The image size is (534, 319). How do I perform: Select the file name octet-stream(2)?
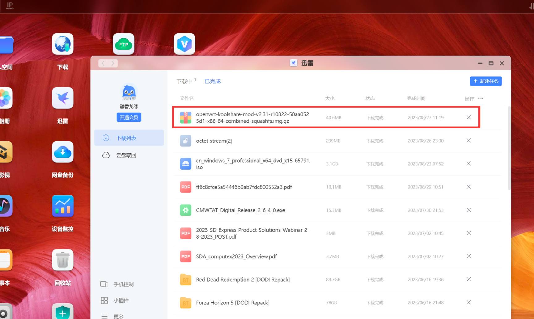point(214,141)
